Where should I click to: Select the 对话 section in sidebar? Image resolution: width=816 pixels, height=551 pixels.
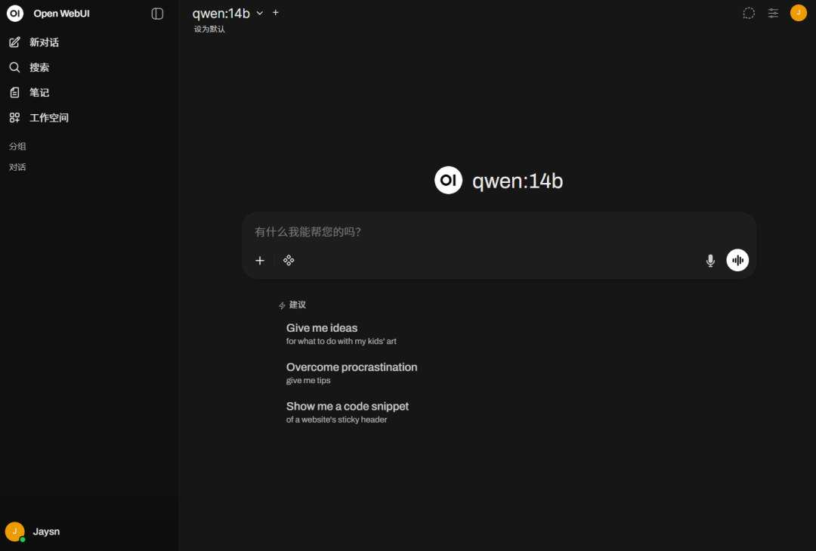point(17,166)
